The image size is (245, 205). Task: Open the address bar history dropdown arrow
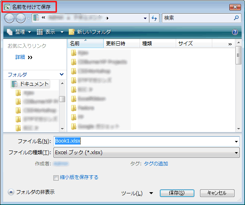point(145,18)
